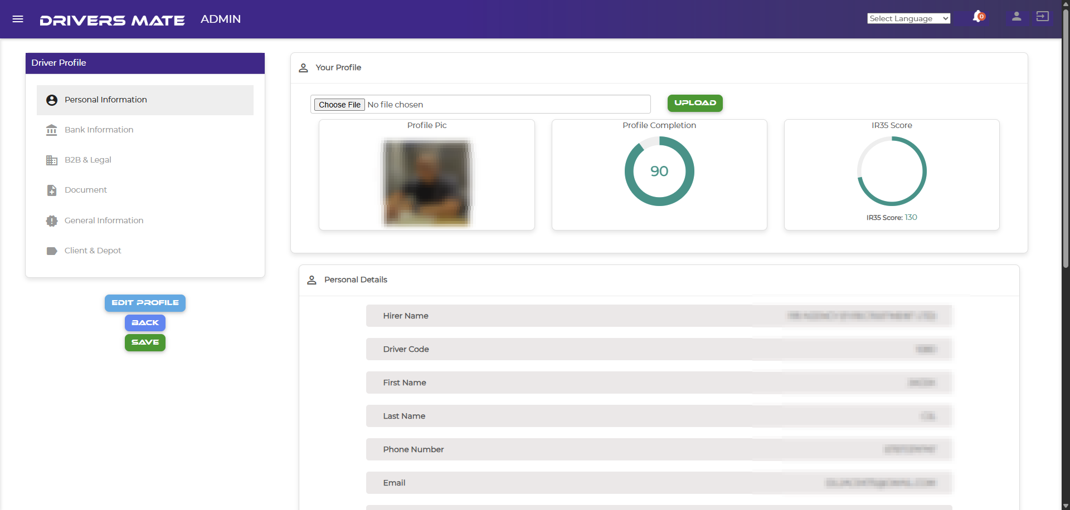
Task: Open the Client & Depot section
Action: 145,251
